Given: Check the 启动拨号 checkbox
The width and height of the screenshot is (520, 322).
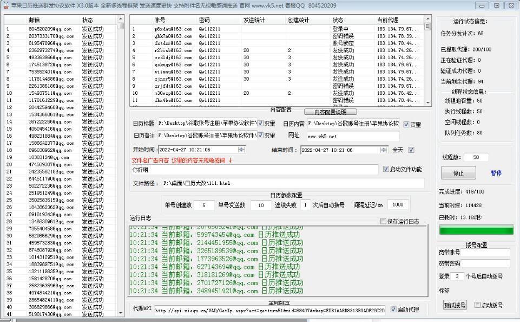Looking at the screenshot, I should (477, 305).
